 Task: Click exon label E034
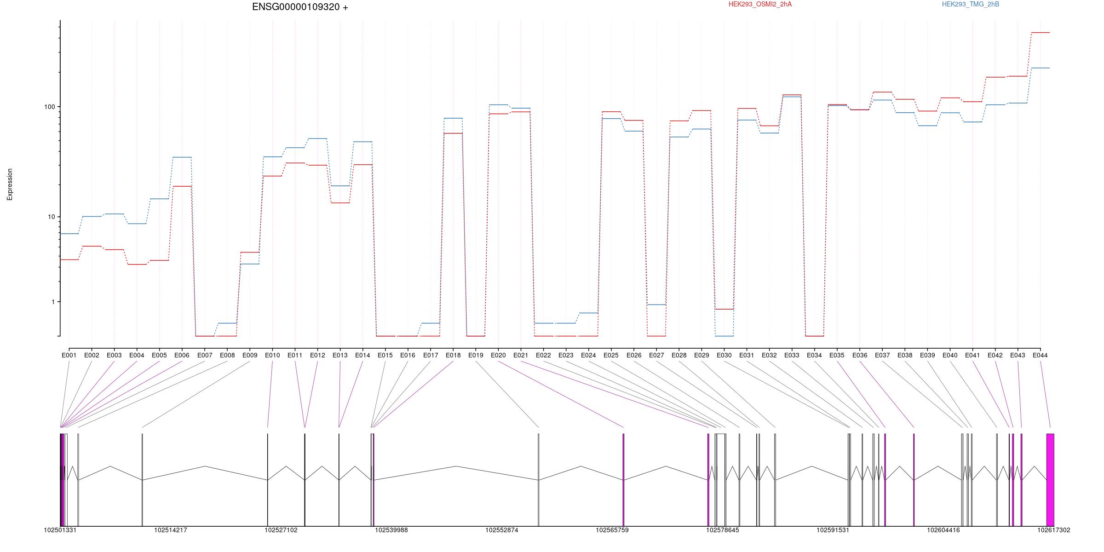click(x=814, y=355)
